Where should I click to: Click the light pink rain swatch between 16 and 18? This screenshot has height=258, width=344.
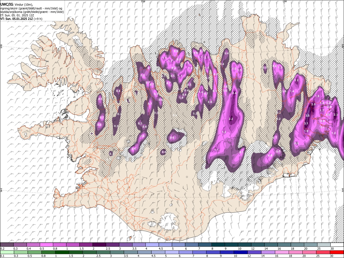pyautogui.click(x=282, y=252)
